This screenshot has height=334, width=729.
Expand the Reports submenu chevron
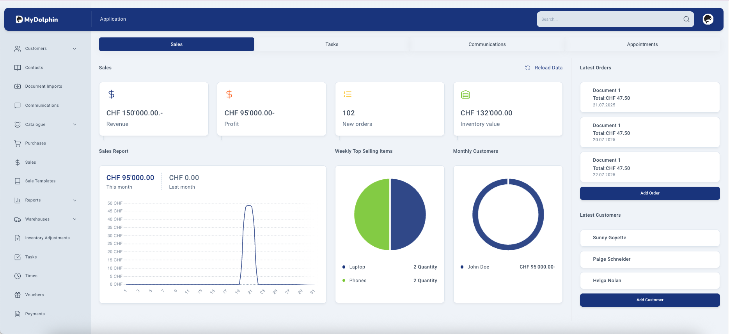74,200
